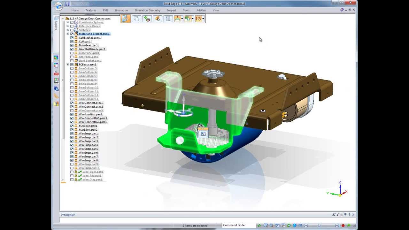
Task: Expand the Sketches node
Action: (68, 30)
